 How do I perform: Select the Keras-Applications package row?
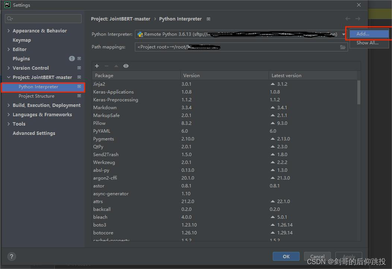click(224, 92)
